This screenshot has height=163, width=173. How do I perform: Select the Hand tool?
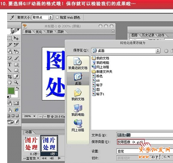[10, 82]
